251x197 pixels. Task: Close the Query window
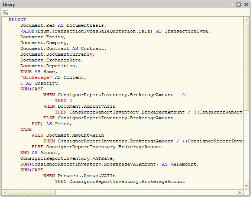(x=246, y=4)
